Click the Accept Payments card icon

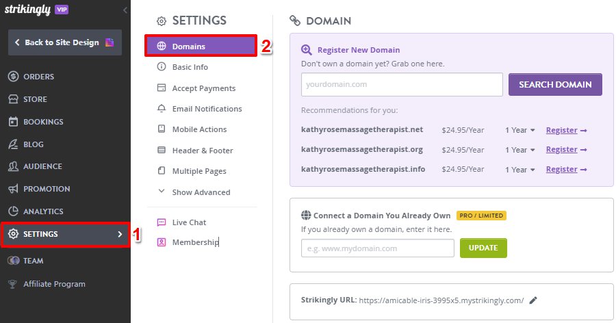pyautogui.click(x=162, y=88)
